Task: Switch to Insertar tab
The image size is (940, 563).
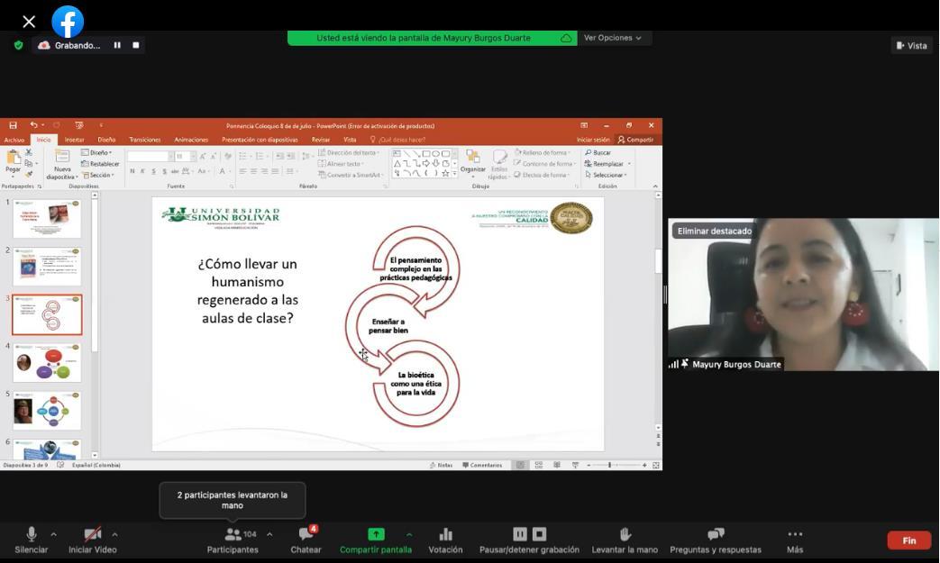Action: pos(74,140)
